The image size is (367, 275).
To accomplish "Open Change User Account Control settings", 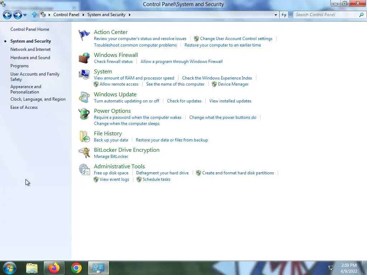I will pyautogui.click(x=236, y=39).
